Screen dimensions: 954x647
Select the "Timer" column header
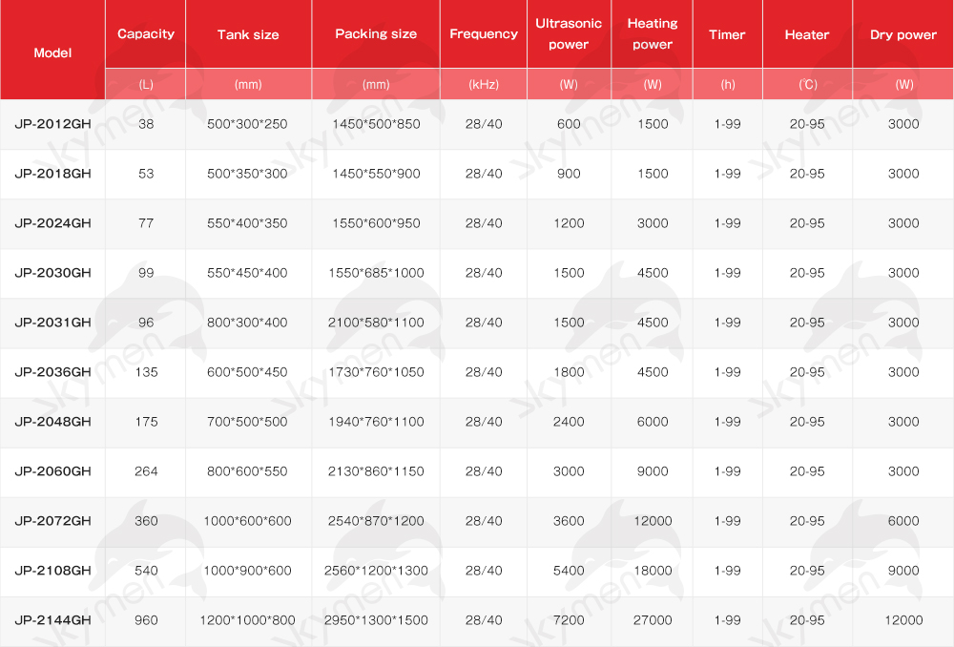(x=727, y=34)
